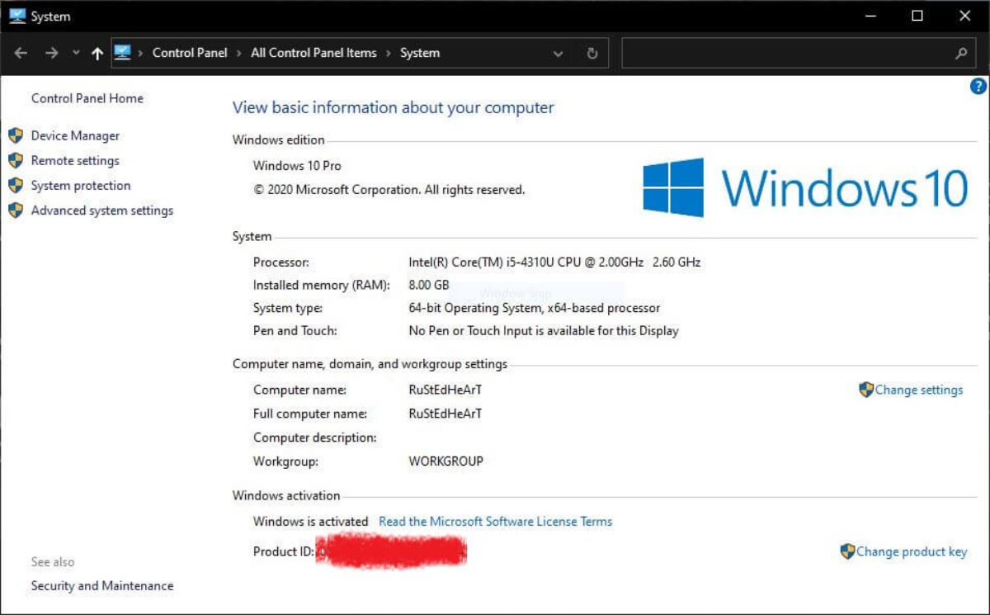
Task: Open the blue Help question mark icon
Action: 978,86
